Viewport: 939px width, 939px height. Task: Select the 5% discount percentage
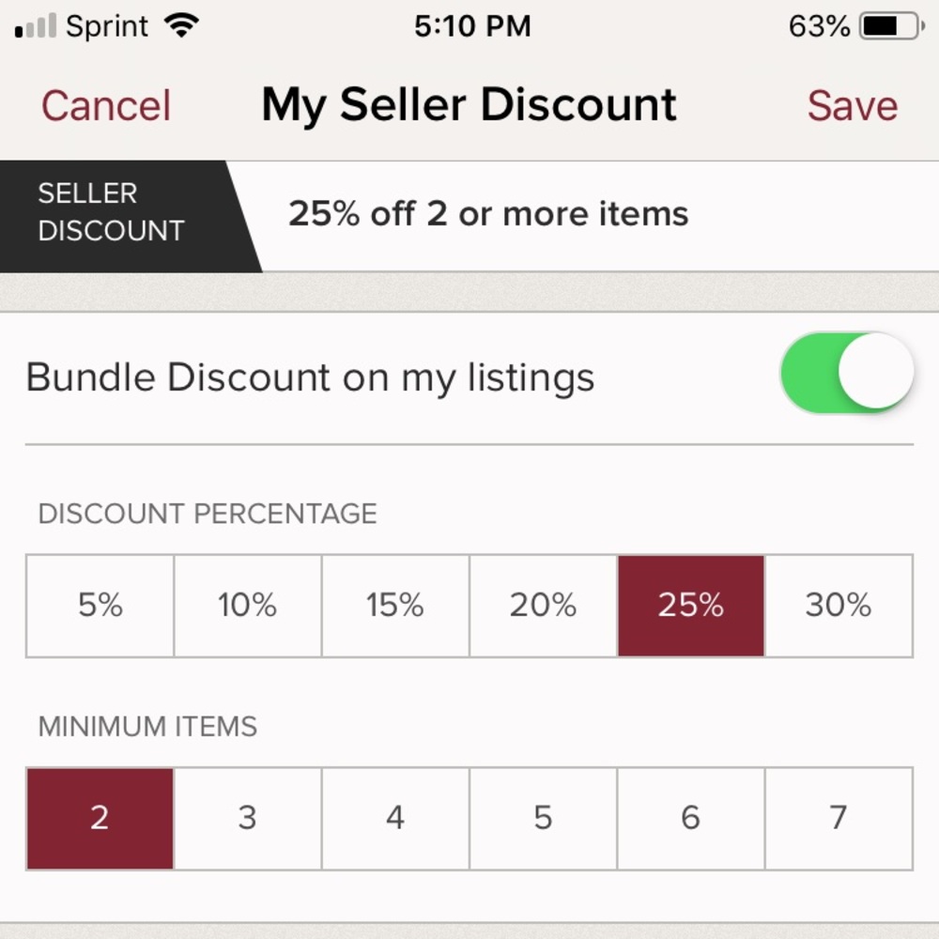point(100,606)
